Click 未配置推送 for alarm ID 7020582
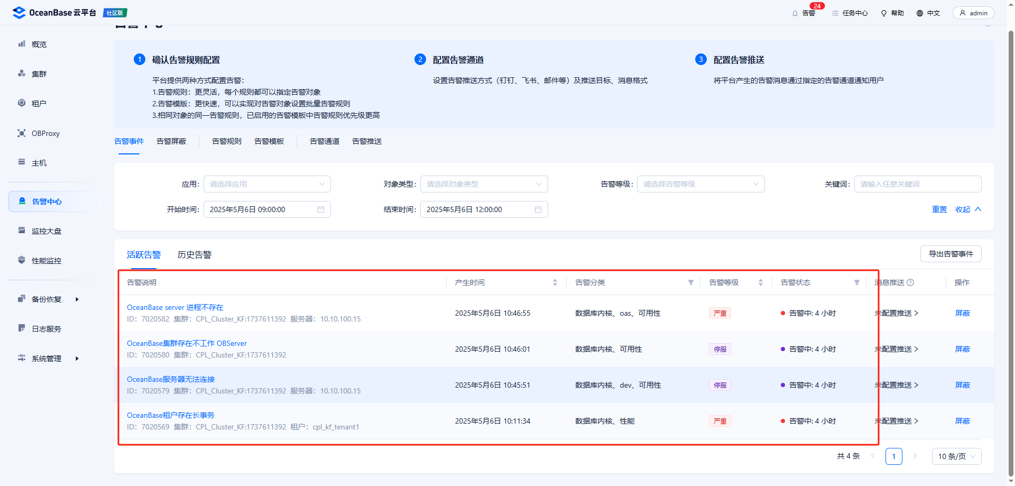 (x=897, y=313)
